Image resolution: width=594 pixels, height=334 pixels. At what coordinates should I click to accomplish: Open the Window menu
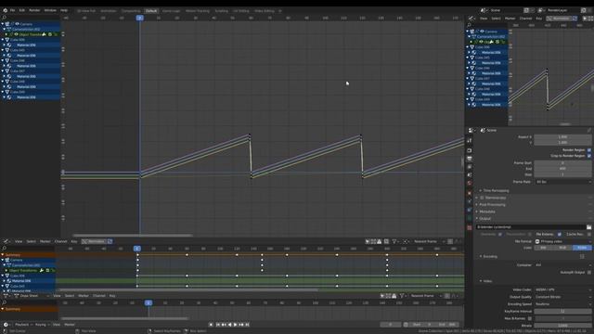coord(50,10)
